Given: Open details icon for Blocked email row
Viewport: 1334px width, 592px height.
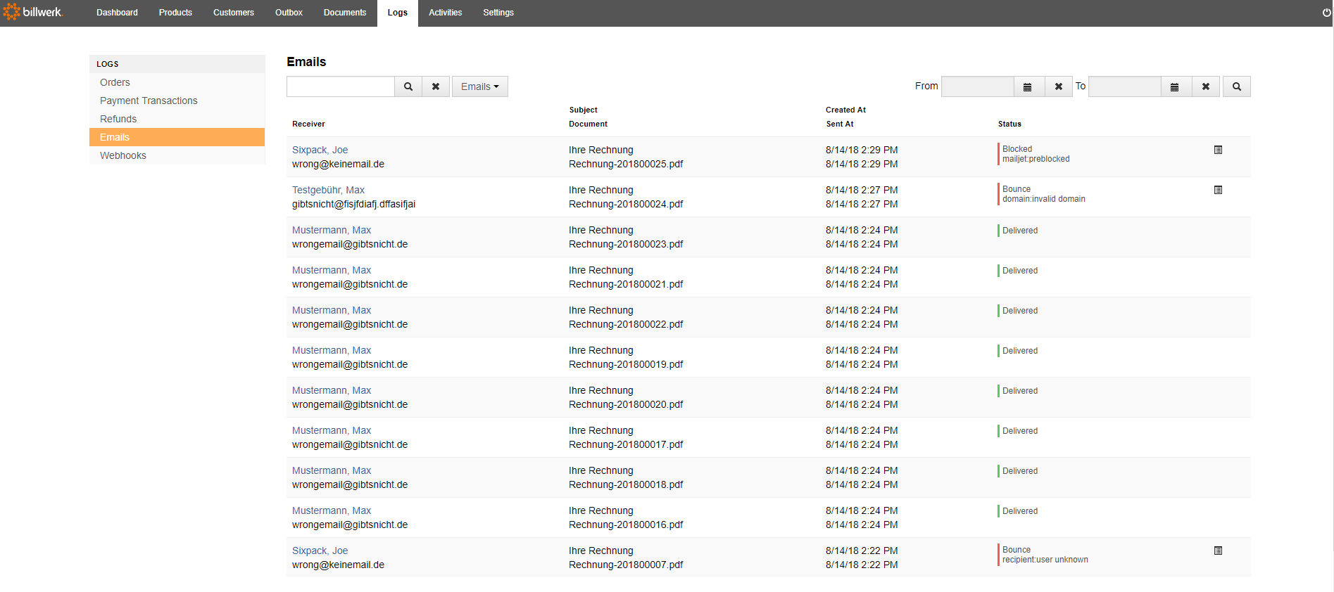Looking at the screenshot, I should tap(1218, 150).
